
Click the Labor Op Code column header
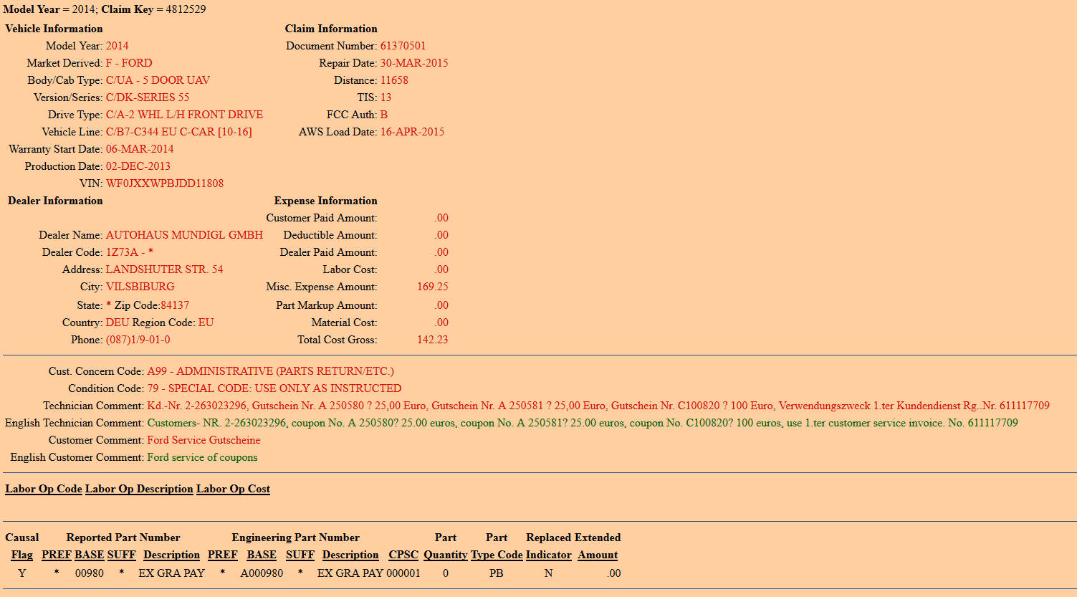(44, 489)
